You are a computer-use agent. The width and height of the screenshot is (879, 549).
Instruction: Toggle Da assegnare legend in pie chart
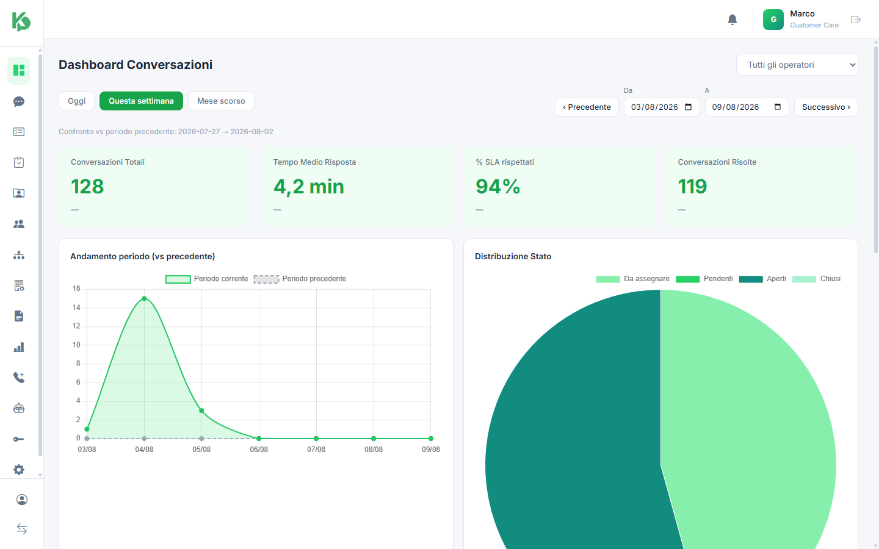click(x=632, y=279)
